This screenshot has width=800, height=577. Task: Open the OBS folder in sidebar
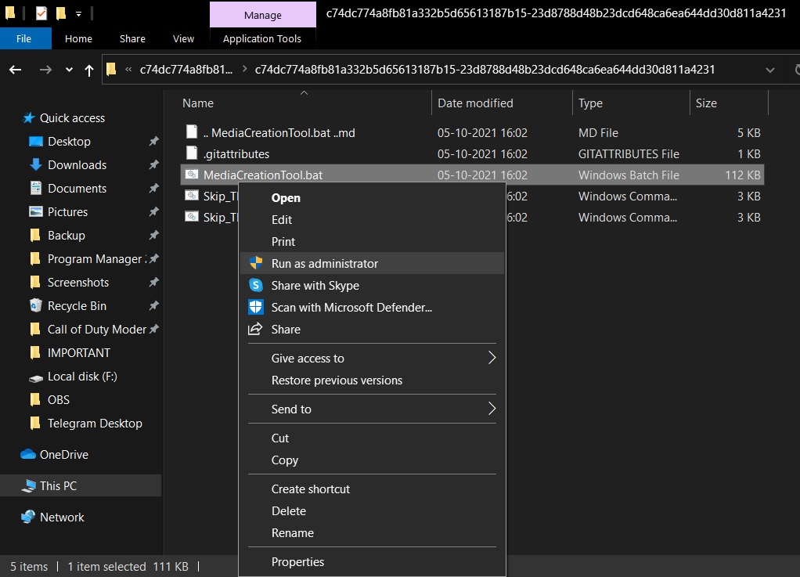point(59,399)
